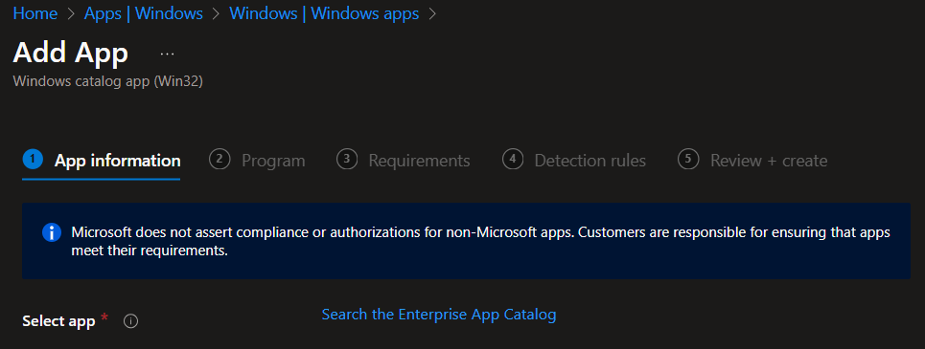Screen dimensions: 925x349
Task: Select the App information tab
Action: pyautogui.click(x=101, y=160)
